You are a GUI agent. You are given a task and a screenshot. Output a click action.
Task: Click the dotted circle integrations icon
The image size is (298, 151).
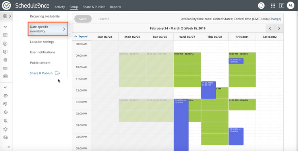6,129
